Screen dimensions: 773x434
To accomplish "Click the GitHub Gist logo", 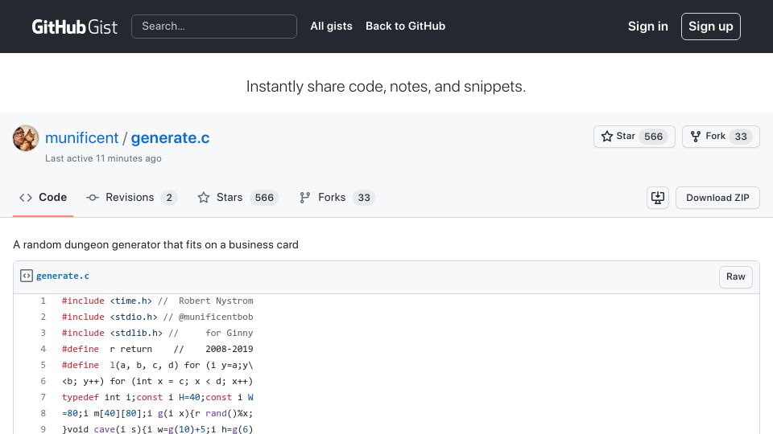I will 74,27.
